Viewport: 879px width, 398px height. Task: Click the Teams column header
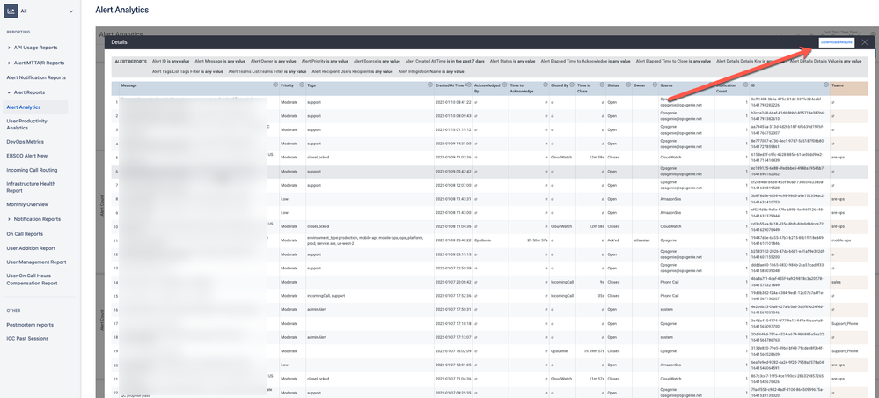pos(838,85)
